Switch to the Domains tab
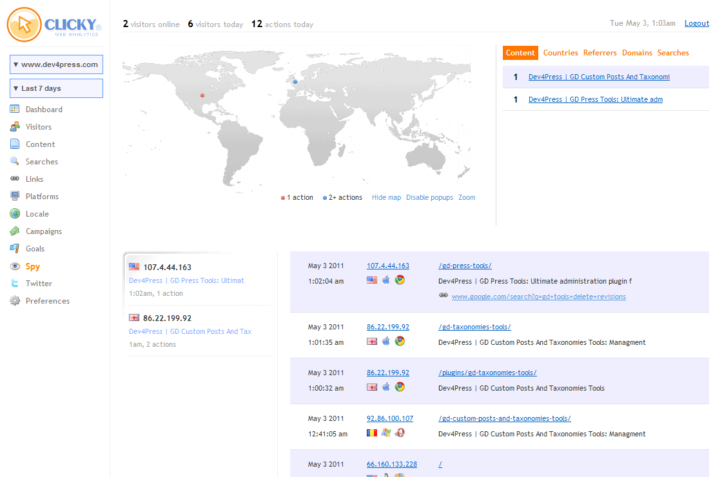This screenshot has width=722, height=477. (637, 53)
